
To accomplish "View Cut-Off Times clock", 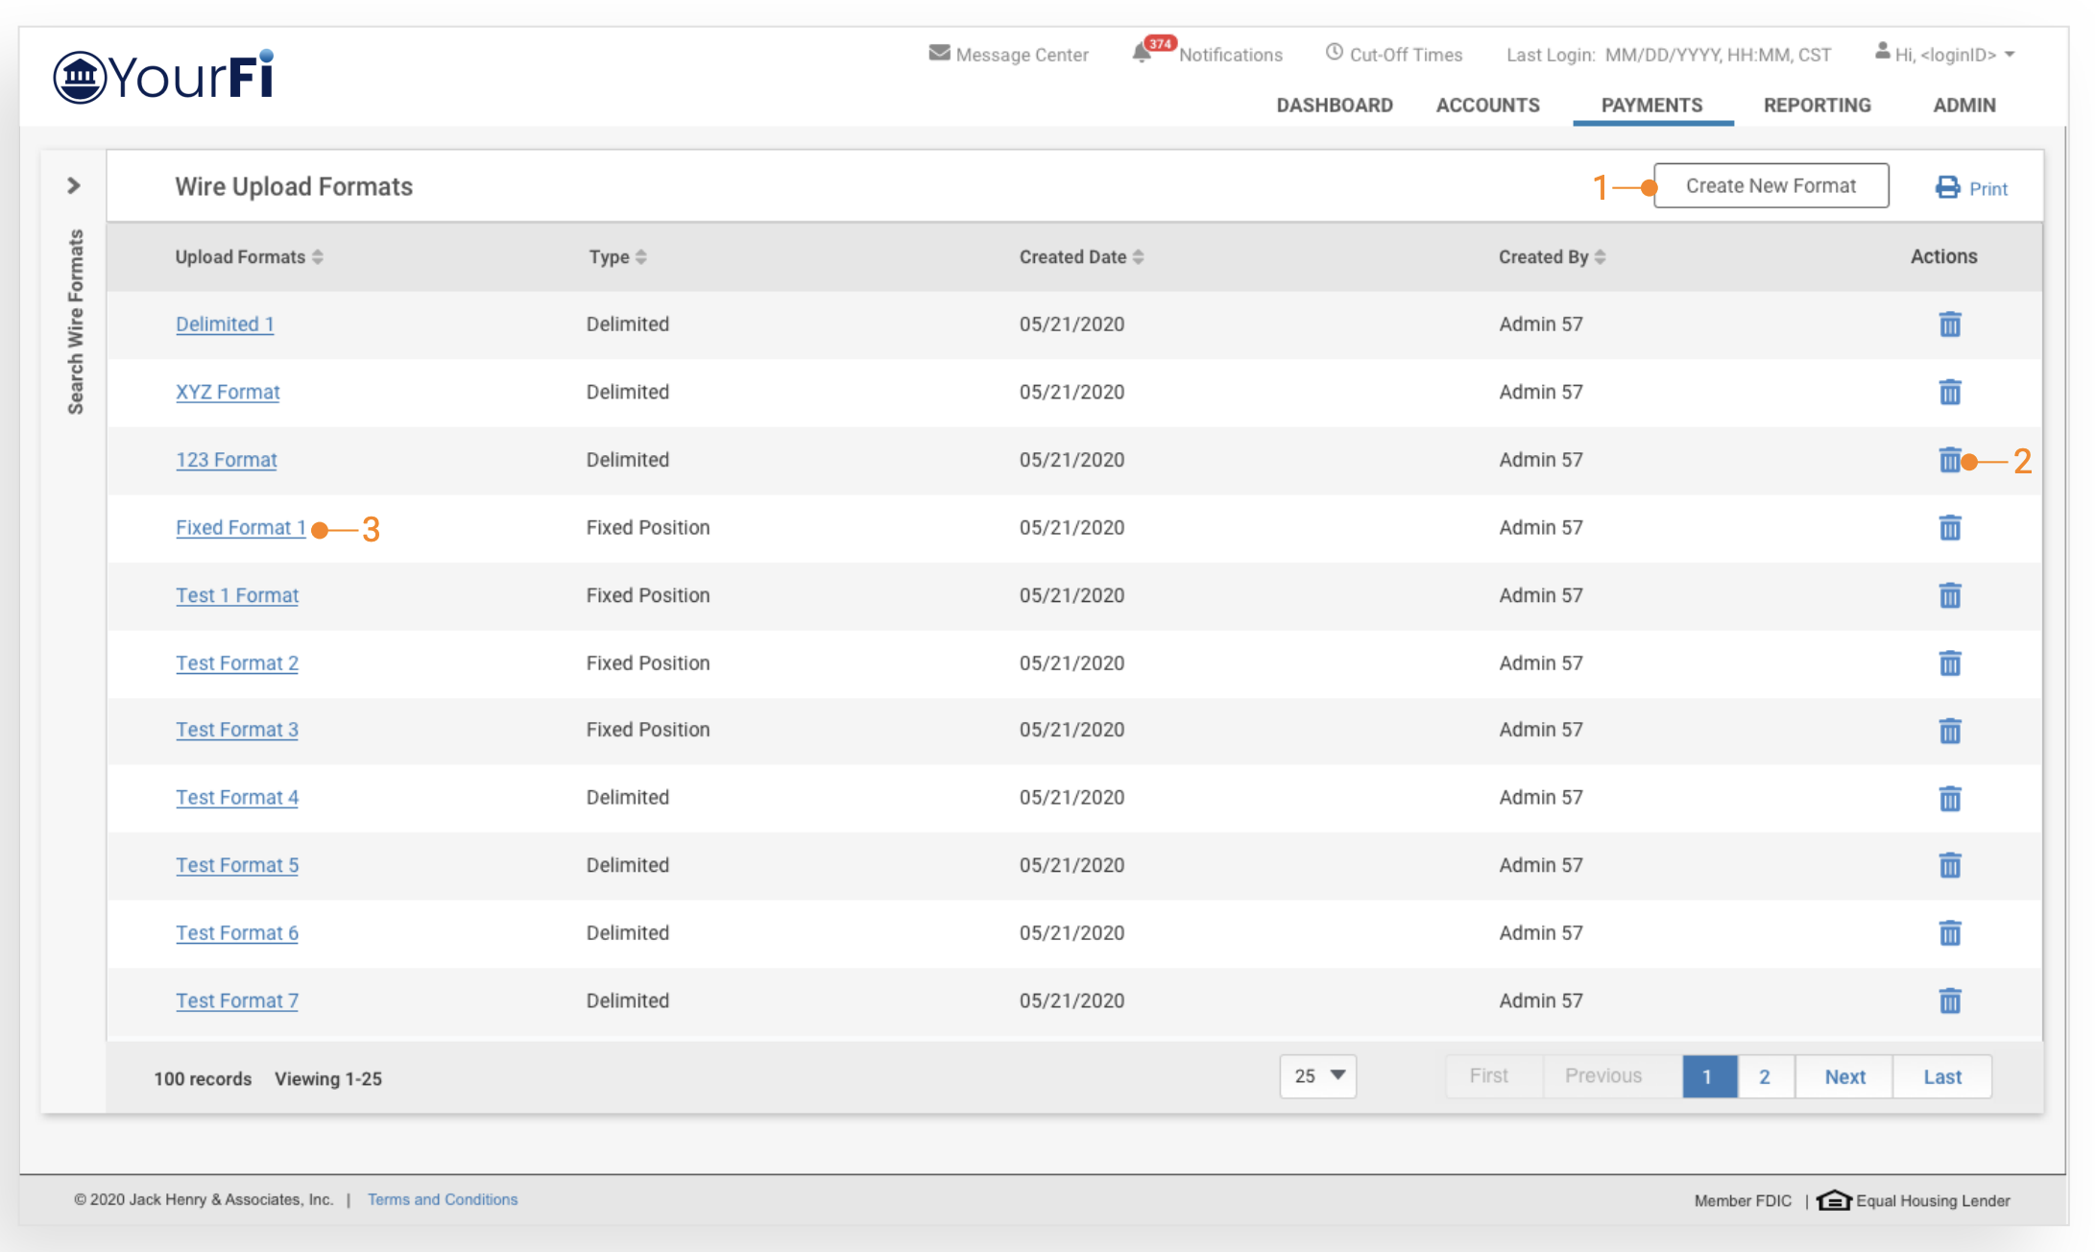I will tap(1334, 53).
